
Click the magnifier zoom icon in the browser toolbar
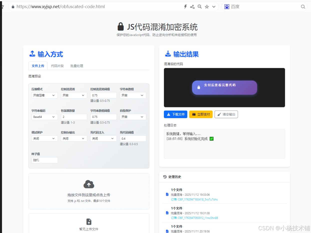click(200, 6)
